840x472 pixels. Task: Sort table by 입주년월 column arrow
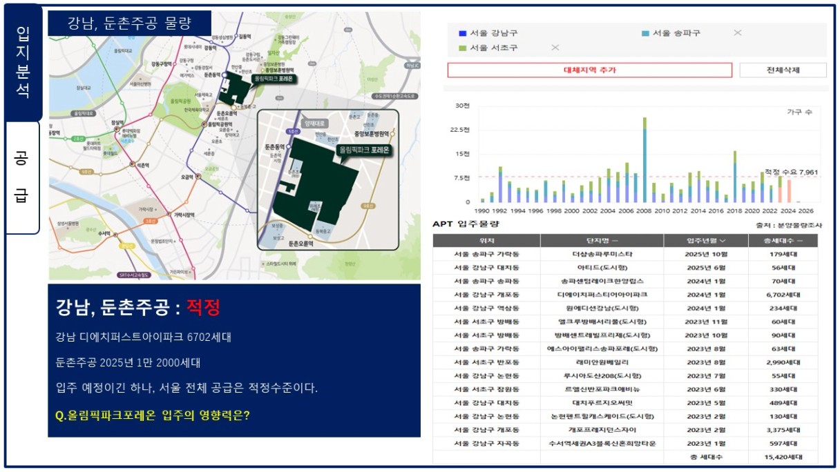click(x=723, y=241)
